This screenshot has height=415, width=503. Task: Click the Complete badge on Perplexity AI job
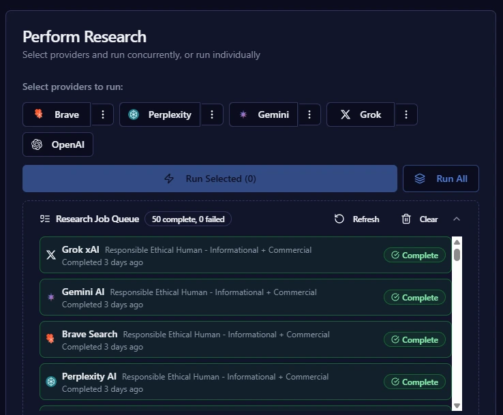[x=414, y=382]
